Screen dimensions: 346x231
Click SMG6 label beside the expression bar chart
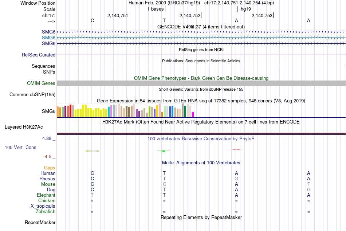tap(48, 111)
